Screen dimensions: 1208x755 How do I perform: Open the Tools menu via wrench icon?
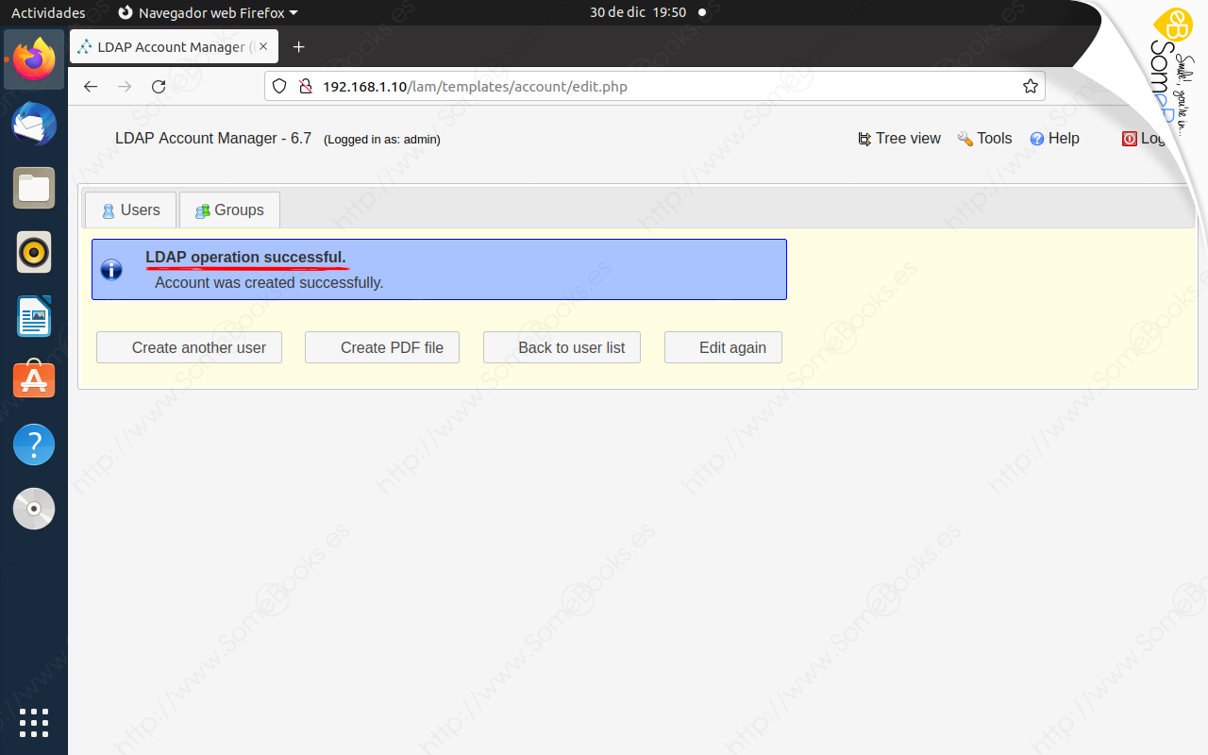[983, 138]
